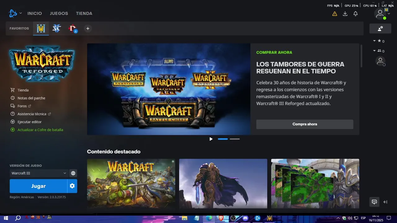The height and width of the screenshot is (223, 397).
Task: Click the taskbar volume icon
Action: (350, 218)
